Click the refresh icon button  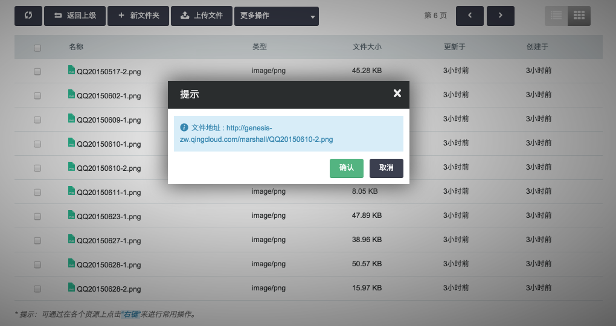tap(28, 16)
